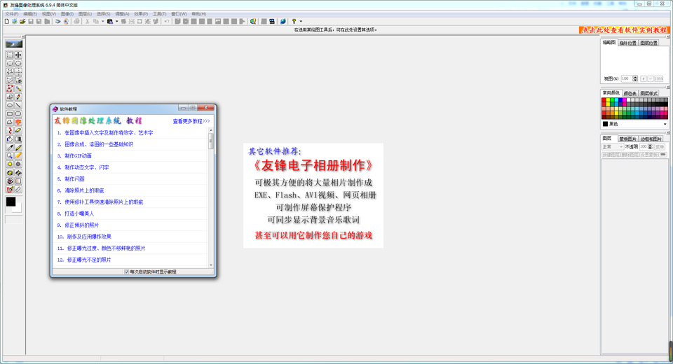Select the ellipse selection tool

pyautogui.click(x=18, y=63)
